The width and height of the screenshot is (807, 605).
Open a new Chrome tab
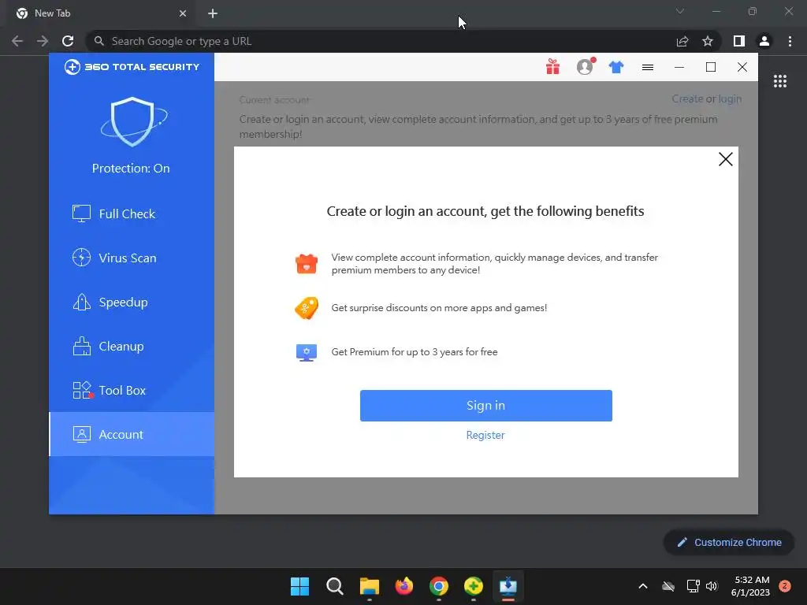pyautogui.click(x=213, y=13)
